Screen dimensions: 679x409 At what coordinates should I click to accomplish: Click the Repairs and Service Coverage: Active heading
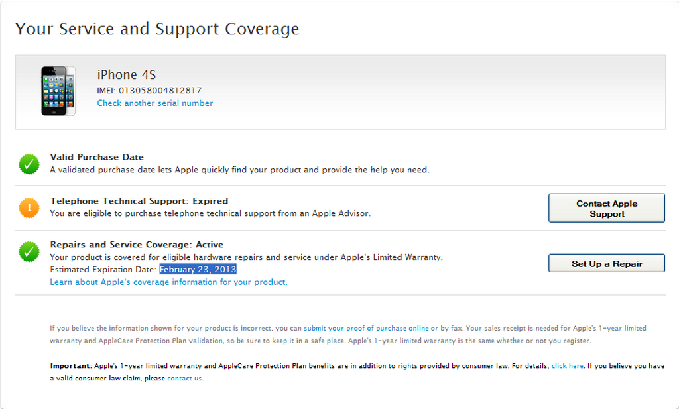(x=137, y=245)
